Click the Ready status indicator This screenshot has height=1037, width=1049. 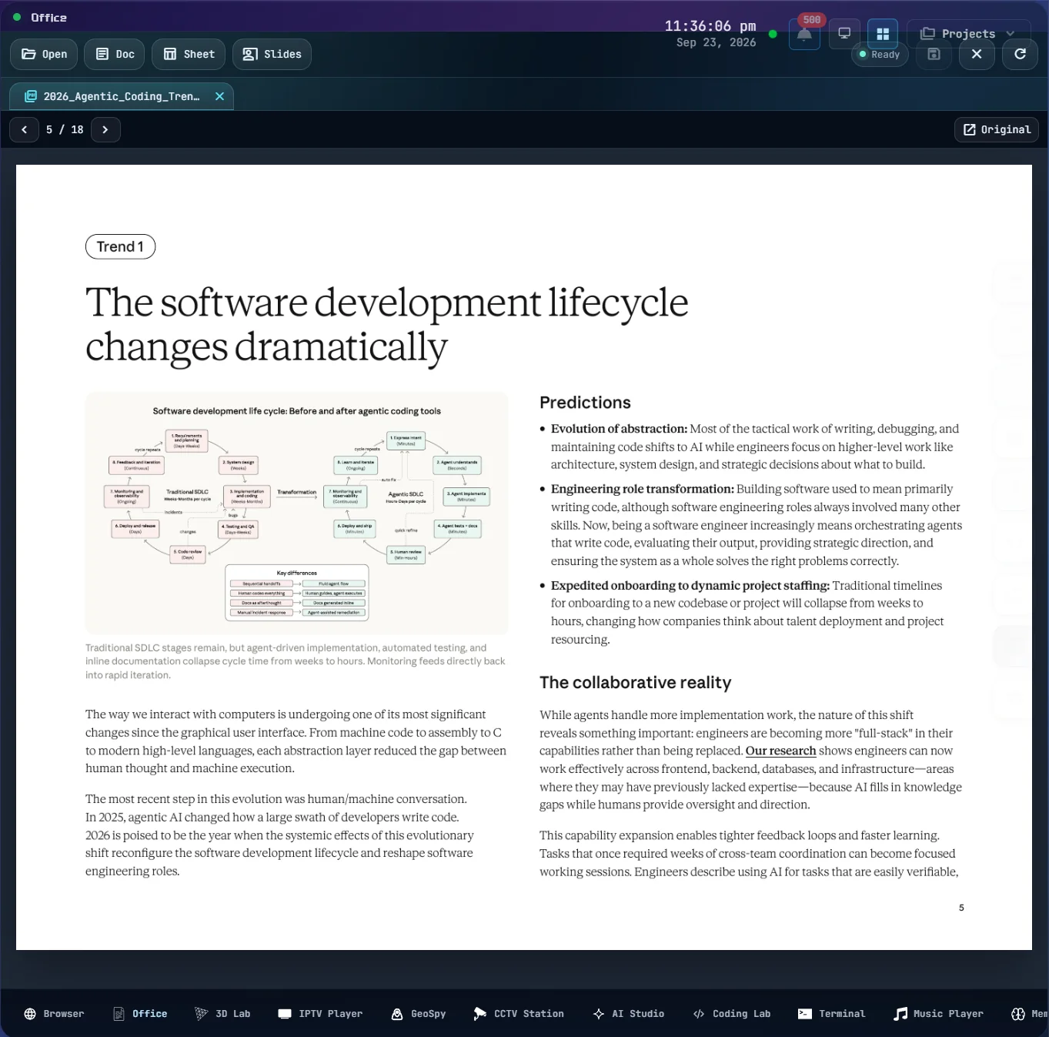(x=880, y=55)
